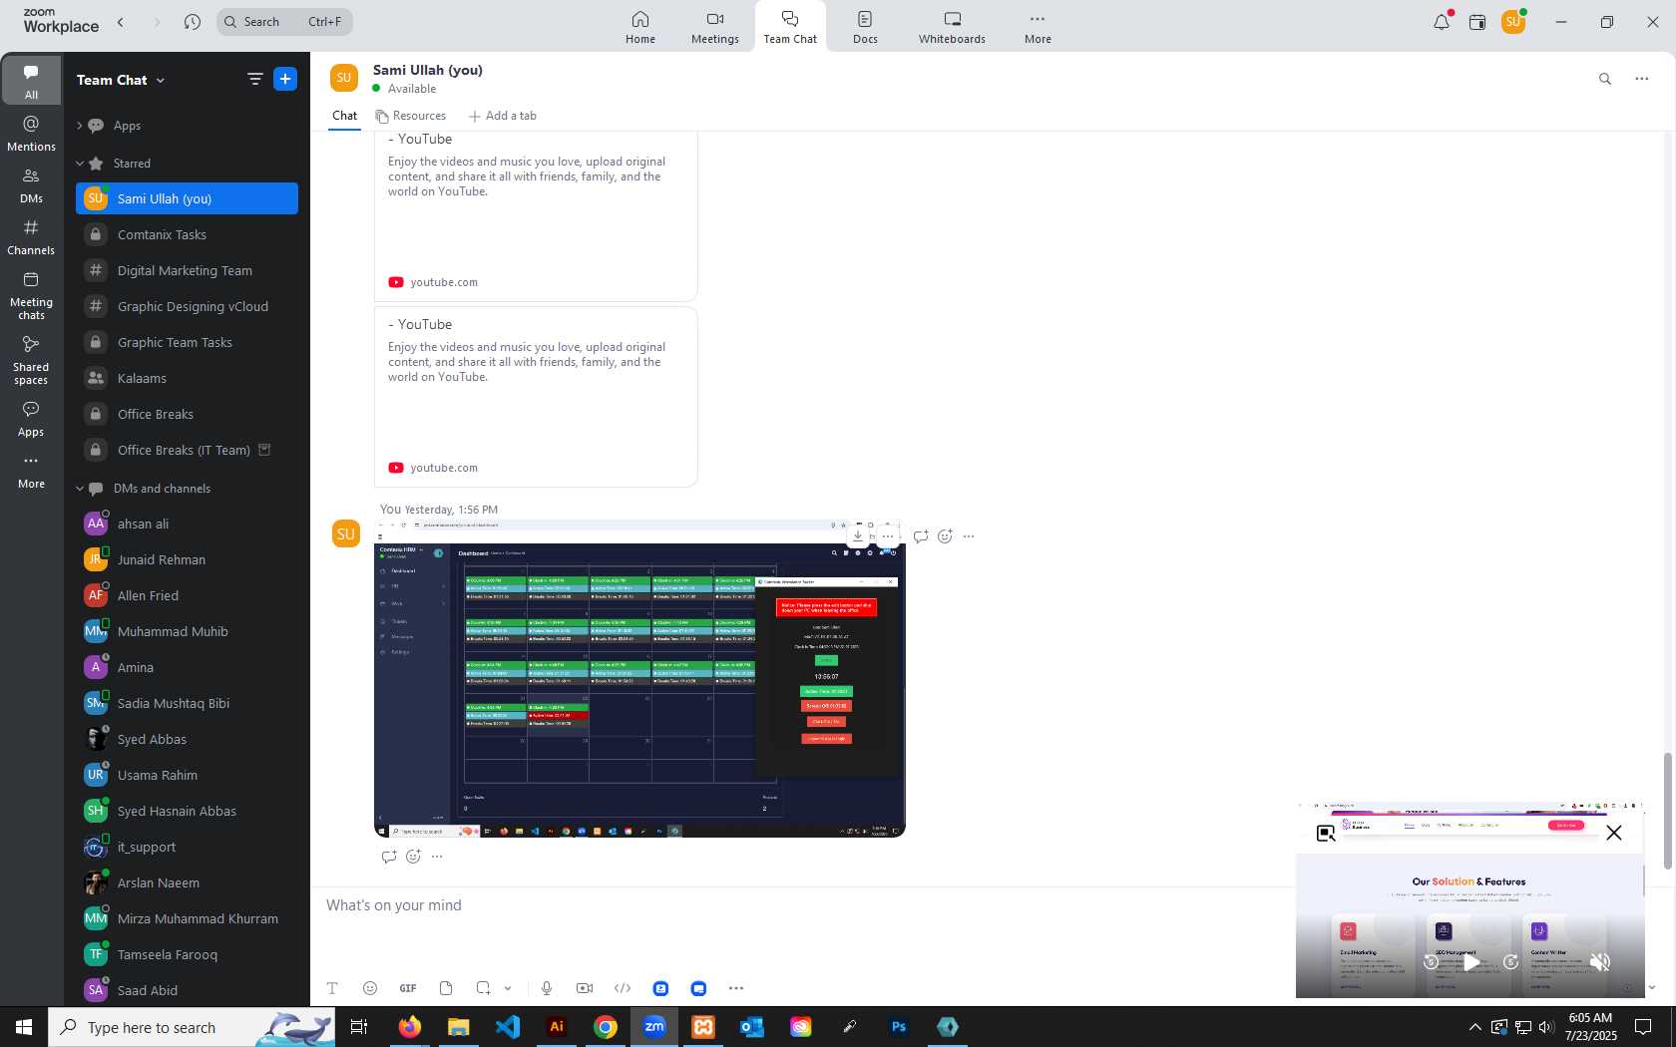Open More in the left rail

[31, 472]
